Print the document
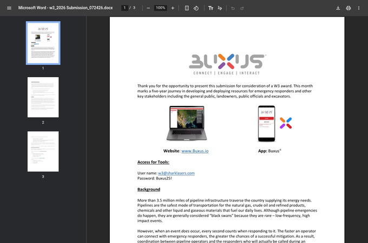Screen dimensions: 368x243 click(349, 8)
